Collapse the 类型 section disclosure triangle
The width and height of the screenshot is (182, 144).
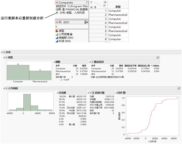(4, 58)
